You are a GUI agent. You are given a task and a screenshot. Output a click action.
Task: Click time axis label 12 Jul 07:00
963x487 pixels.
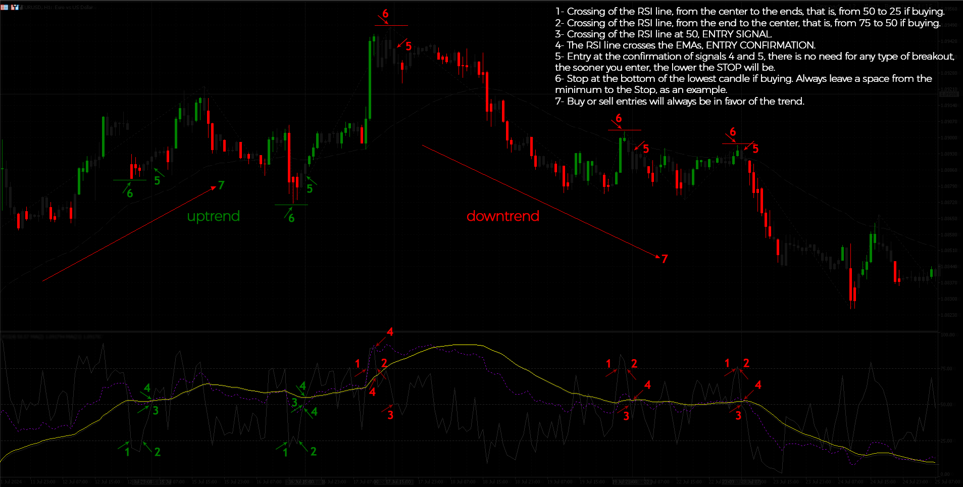point(75,482)
